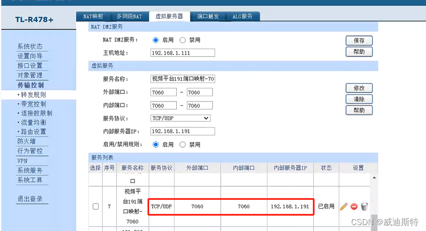Image resolution: width=426 pixels, height=231 pixels.
Task: Click the 服务名称 input field
Action: click(183, 79)
